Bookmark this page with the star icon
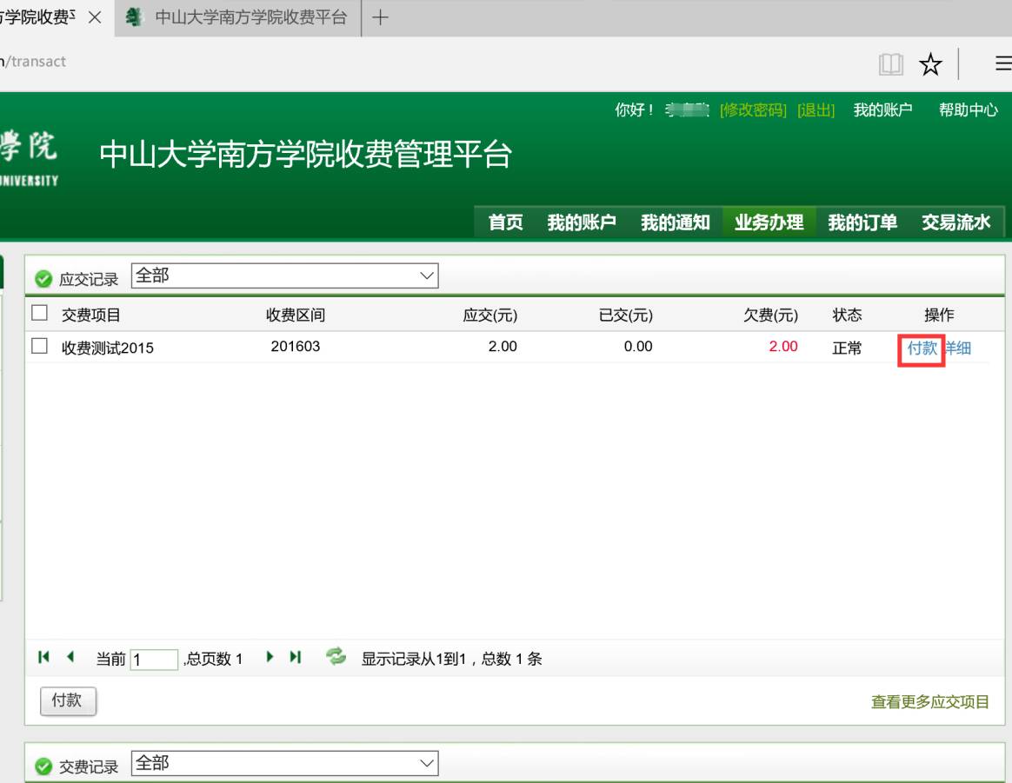 [930, 63]
